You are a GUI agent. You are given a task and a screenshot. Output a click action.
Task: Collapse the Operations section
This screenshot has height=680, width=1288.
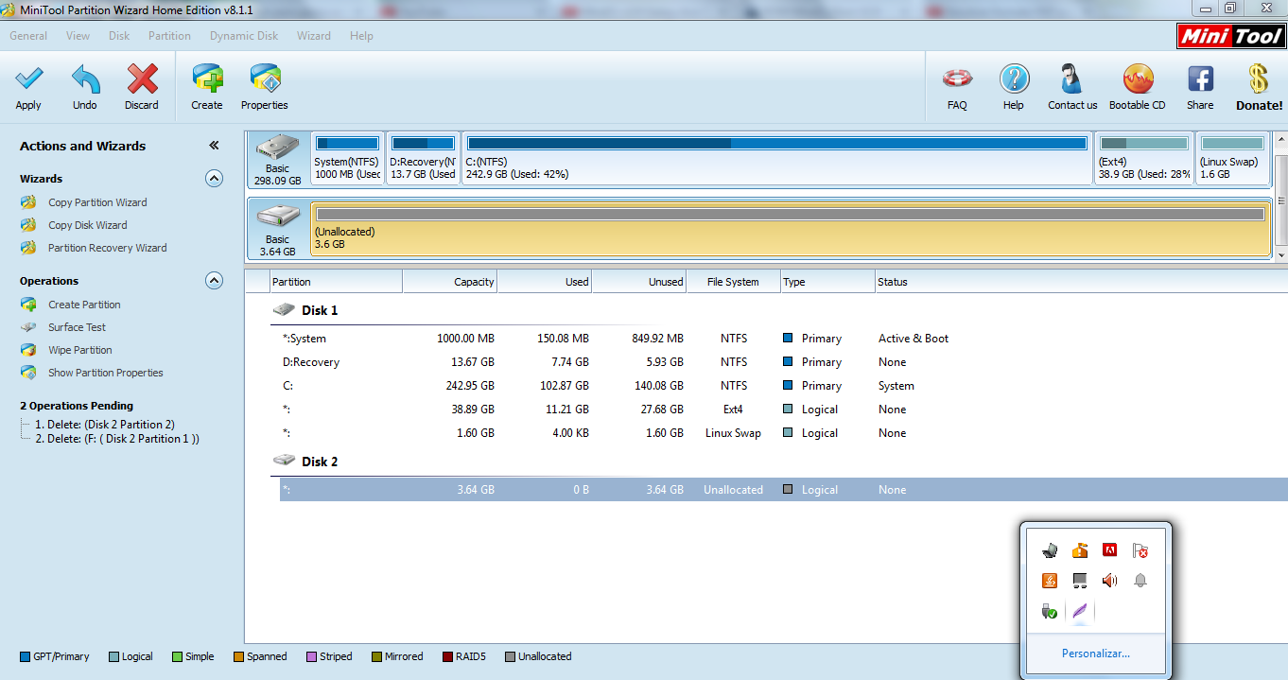[214, 281]
